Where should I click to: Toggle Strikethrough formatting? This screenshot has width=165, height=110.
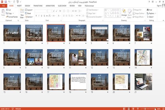point(47,16)
